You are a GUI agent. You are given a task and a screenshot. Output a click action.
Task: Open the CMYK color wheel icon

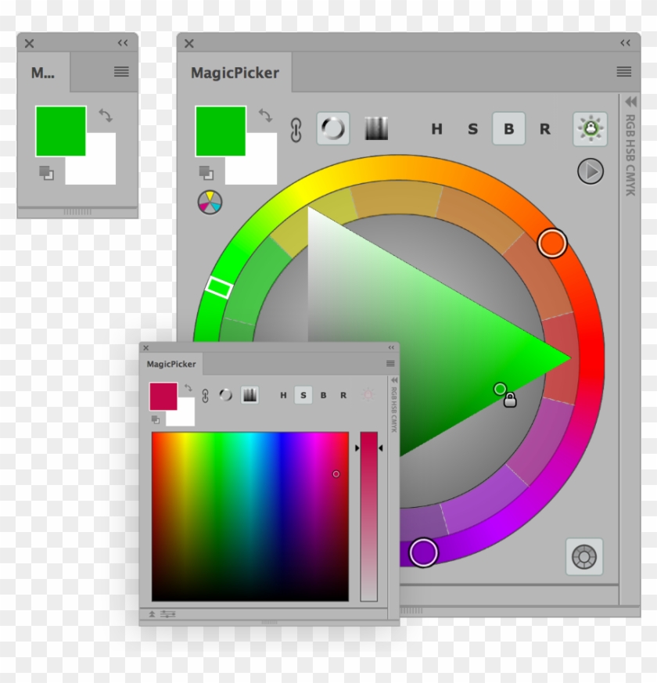click(210, 202)
